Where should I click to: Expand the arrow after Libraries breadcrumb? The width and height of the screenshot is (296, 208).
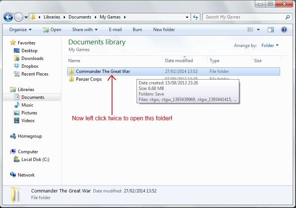pyautogui.click(x=65, y=17)
